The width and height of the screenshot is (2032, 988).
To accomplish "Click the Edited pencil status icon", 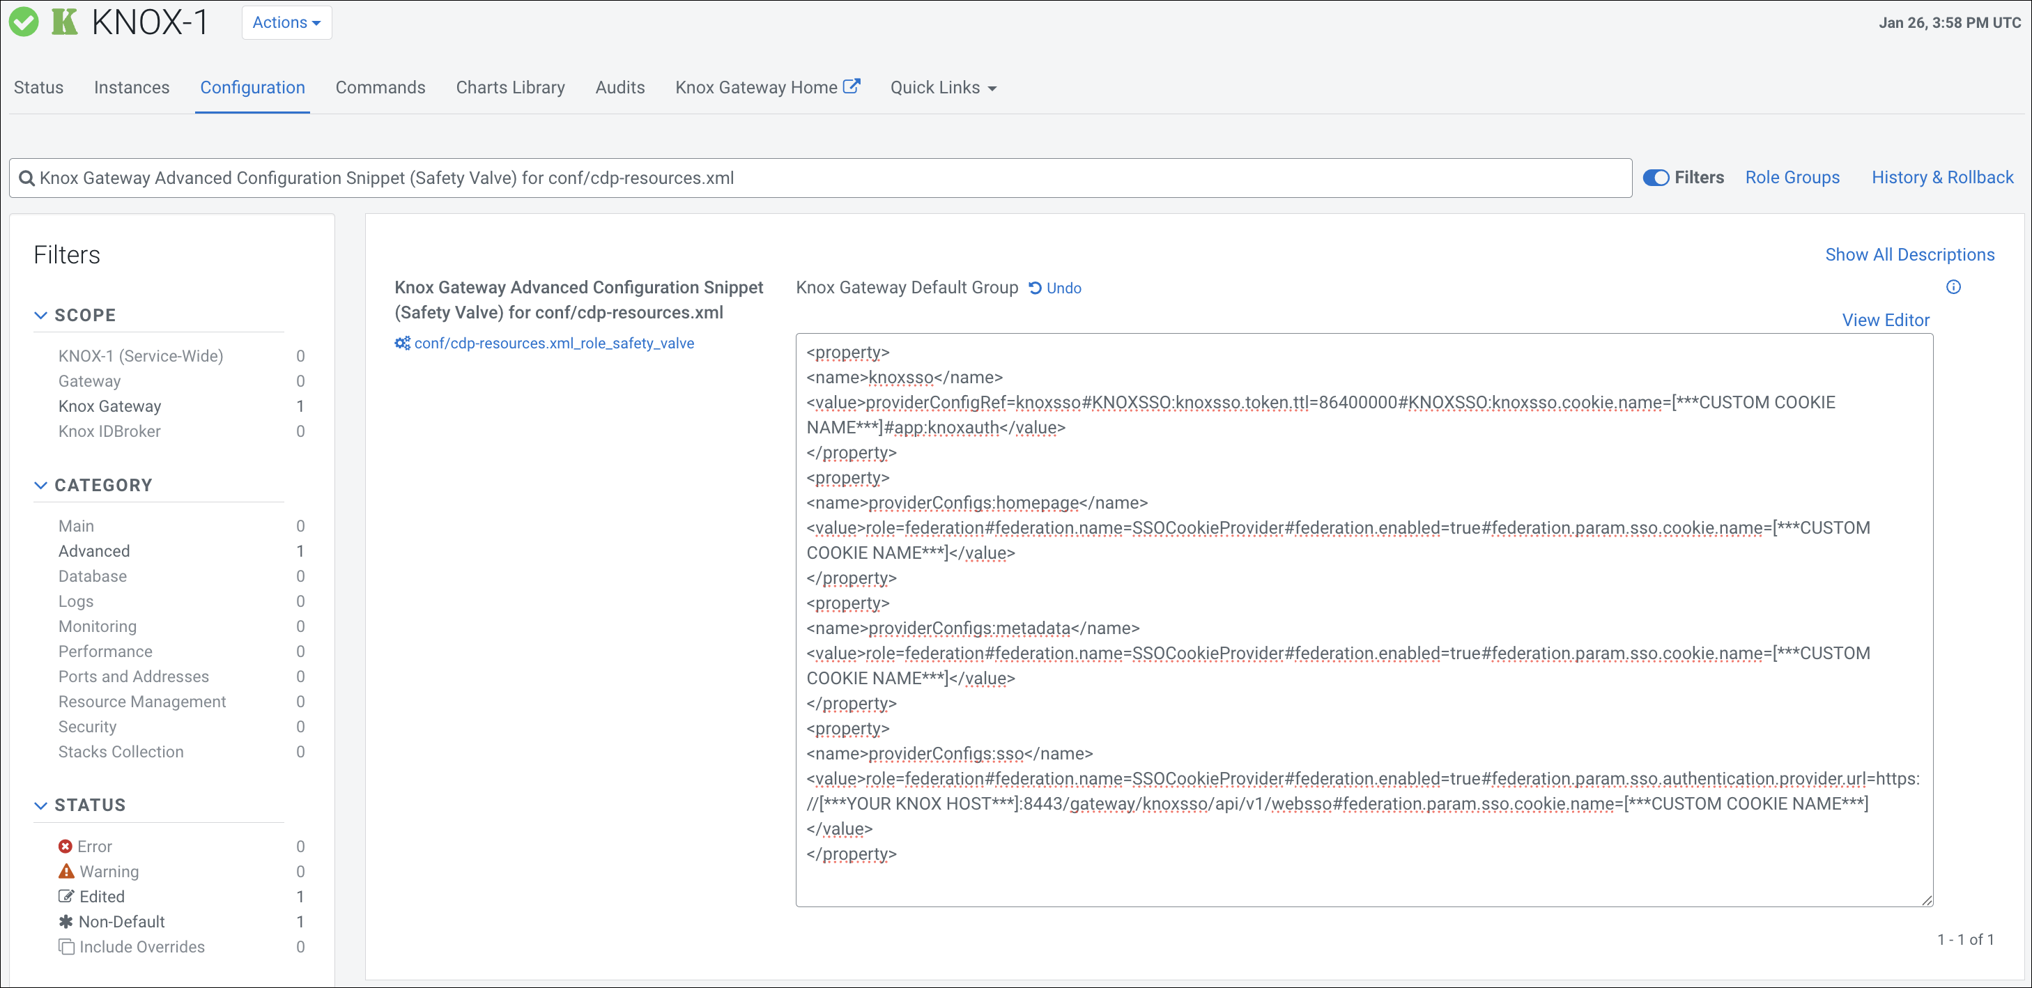I will pyautogui.click(x=66, y=896).
